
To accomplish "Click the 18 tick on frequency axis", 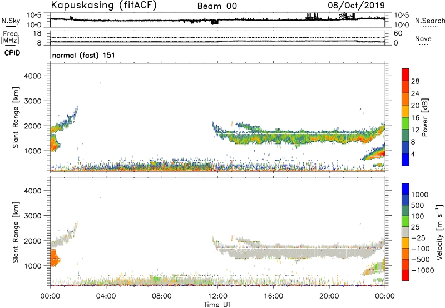I will click(x=37, y=33).
